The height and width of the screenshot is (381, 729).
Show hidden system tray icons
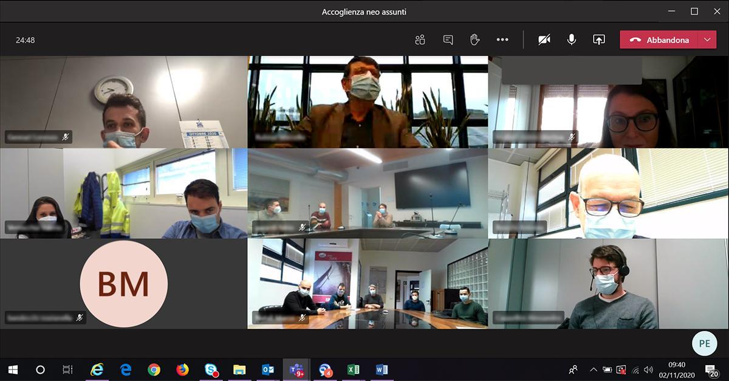coord(594,369)
